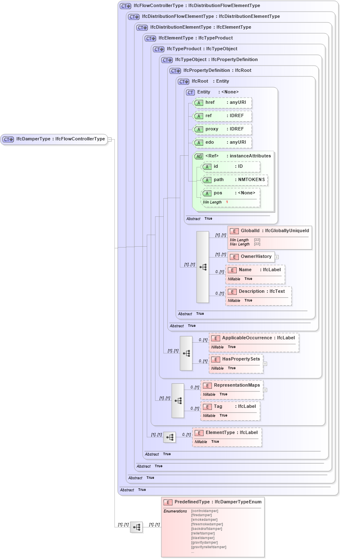Click the E icon of ApplicableOccurrence
This screenshot has width=340, height=559.
[x=216, y=338]
